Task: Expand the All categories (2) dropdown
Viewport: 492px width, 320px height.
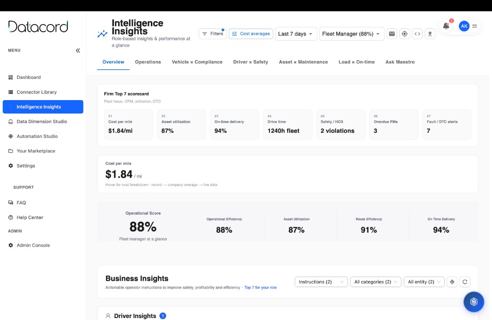Action: [376, 282]
